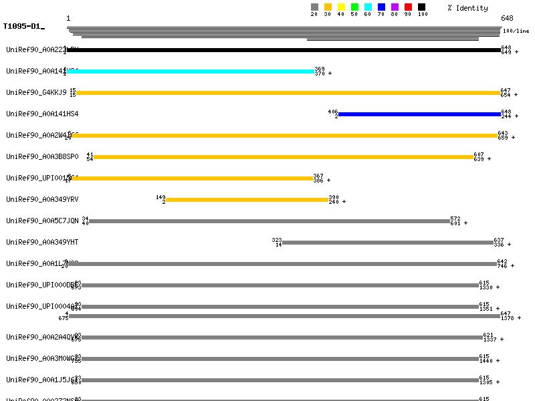Click the gray 20% identity legend swatch
This screenshot has height=401, width=535.
[314, 7]
